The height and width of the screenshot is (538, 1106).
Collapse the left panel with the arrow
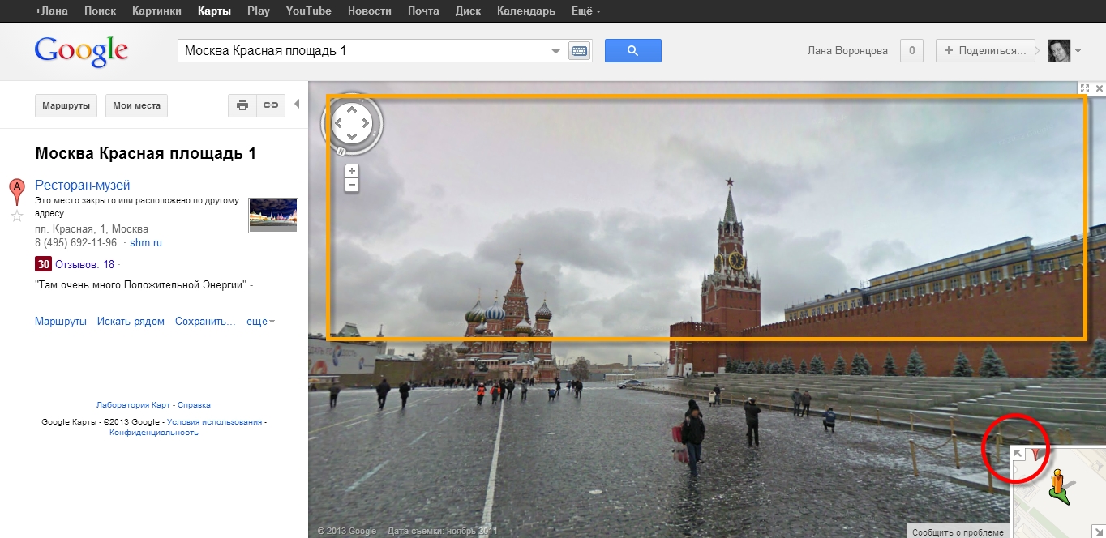[x=297, y=104]
